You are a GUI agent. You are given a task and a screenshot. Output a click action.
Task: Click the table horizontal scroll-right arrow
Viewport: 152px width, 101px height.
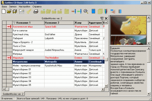pos(103,89)
